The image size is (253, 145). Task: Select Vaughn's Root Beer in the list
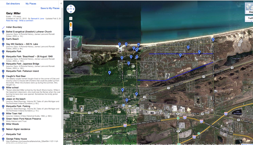coord(16,76)
